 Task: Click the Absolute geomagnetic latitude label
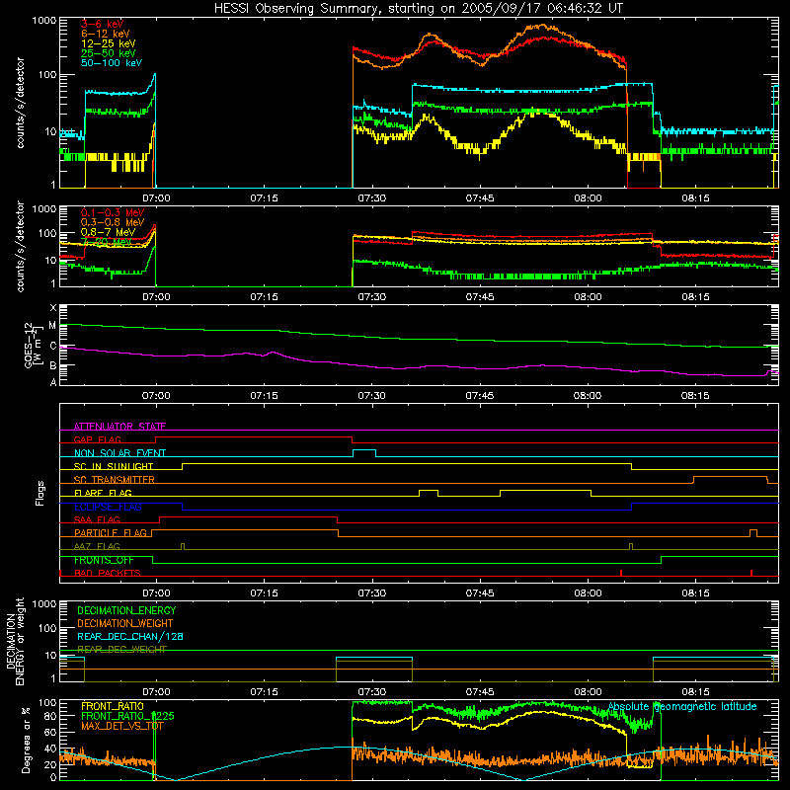[682, 706]
